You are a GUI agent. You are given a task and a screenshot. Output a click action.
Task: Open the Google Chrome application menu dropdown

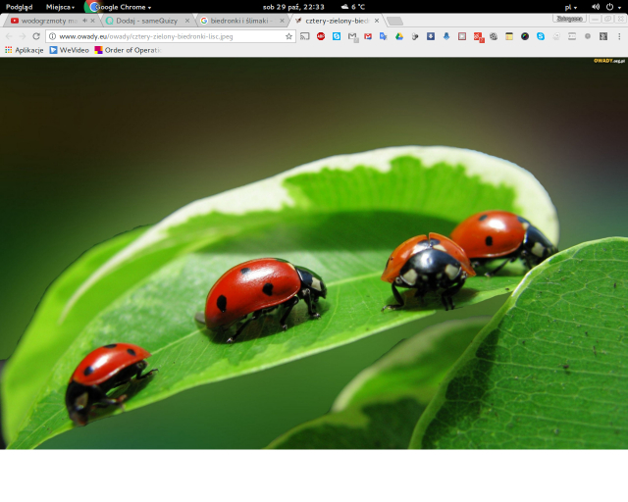point(122,6)
